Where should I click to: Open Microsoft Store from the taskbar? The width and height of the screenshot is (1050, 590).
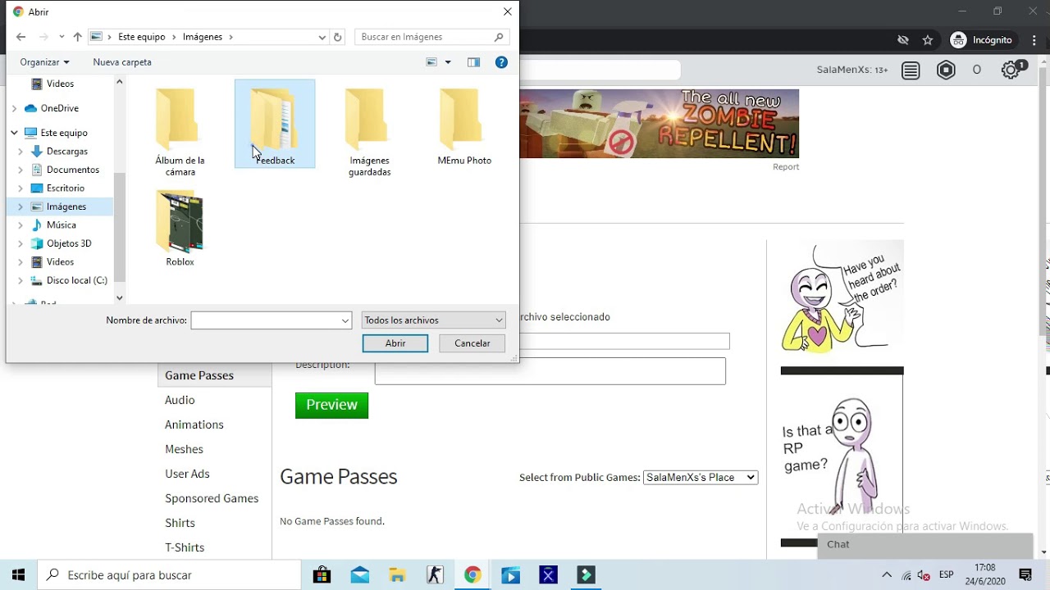pyautogui.click(x=322, y=575)
